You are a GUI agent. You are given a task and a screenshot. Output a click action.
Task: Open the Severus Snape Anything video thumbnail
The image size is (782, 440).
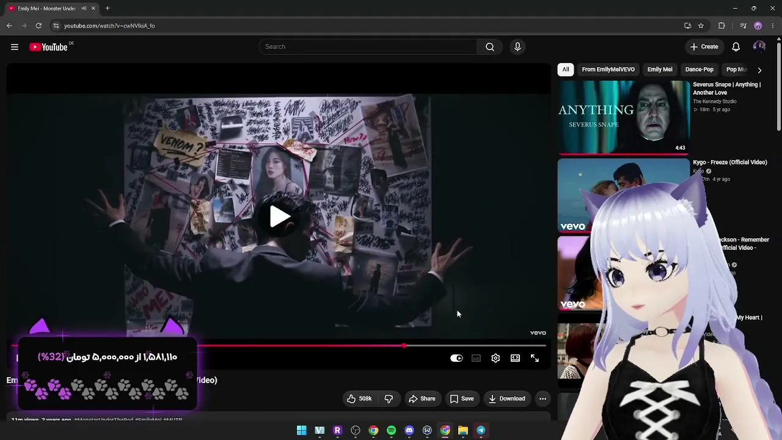(x=624, y=117)
